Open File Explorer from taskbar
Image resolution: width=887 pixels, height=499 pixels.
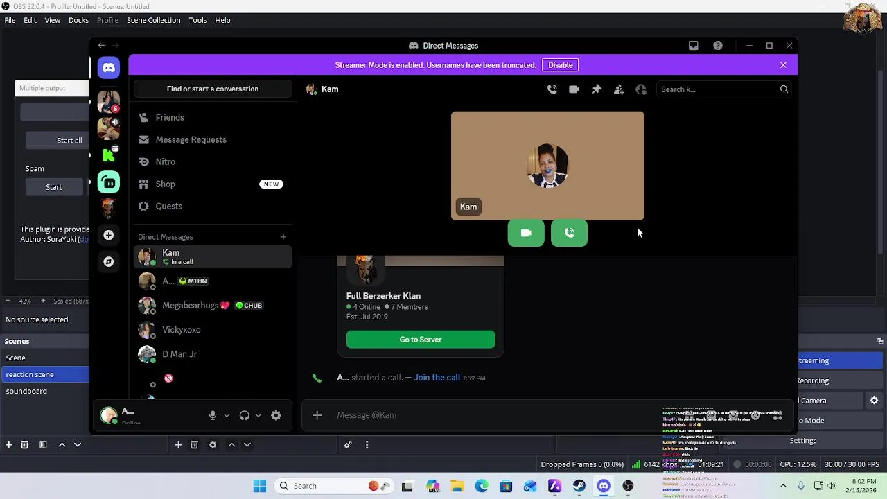(x=457, y=486)
